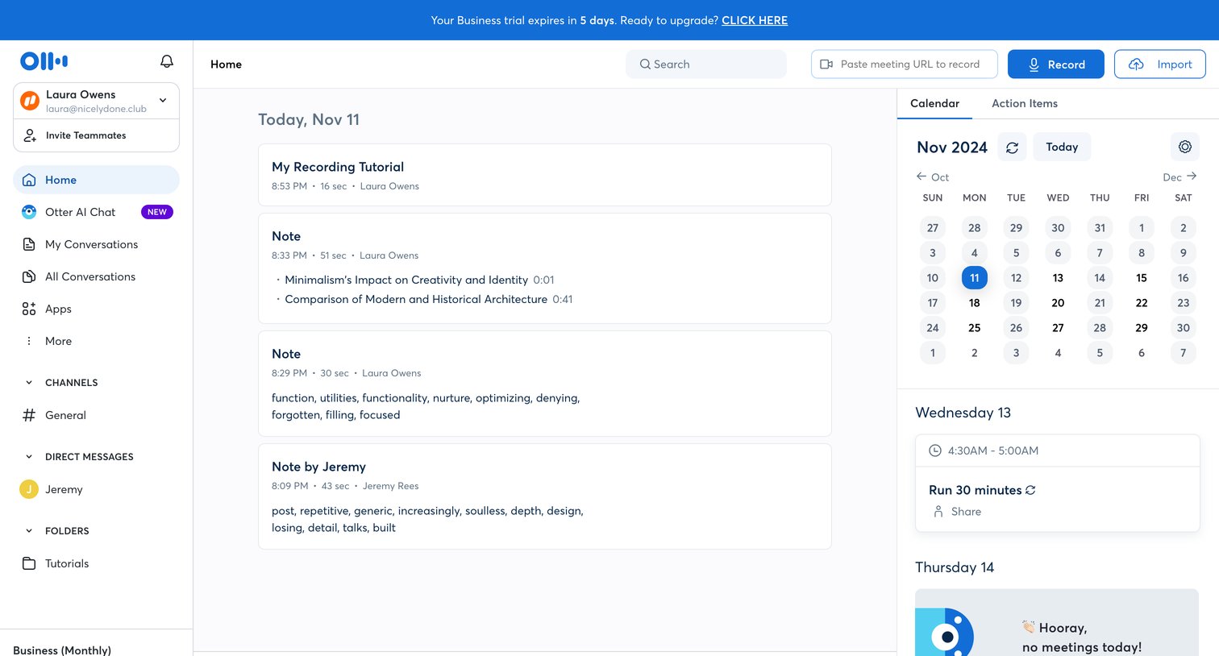
Task: Open My Recording Tutorial conversation
Action: [x=545, y=175]
